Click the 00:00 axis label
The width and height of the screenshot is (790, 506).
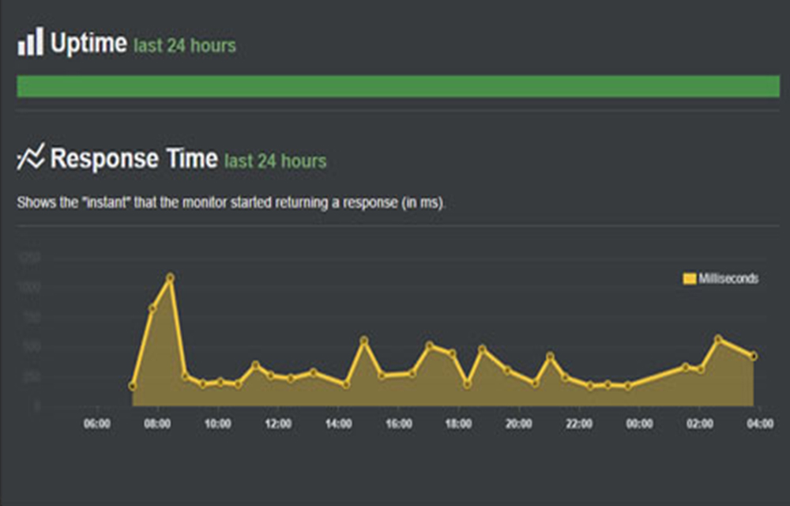(x=639, y=424)
